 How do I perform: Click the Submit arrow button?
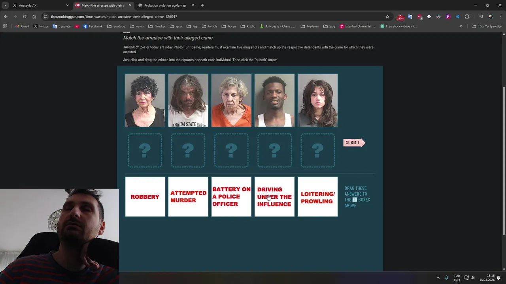(354, 142)
